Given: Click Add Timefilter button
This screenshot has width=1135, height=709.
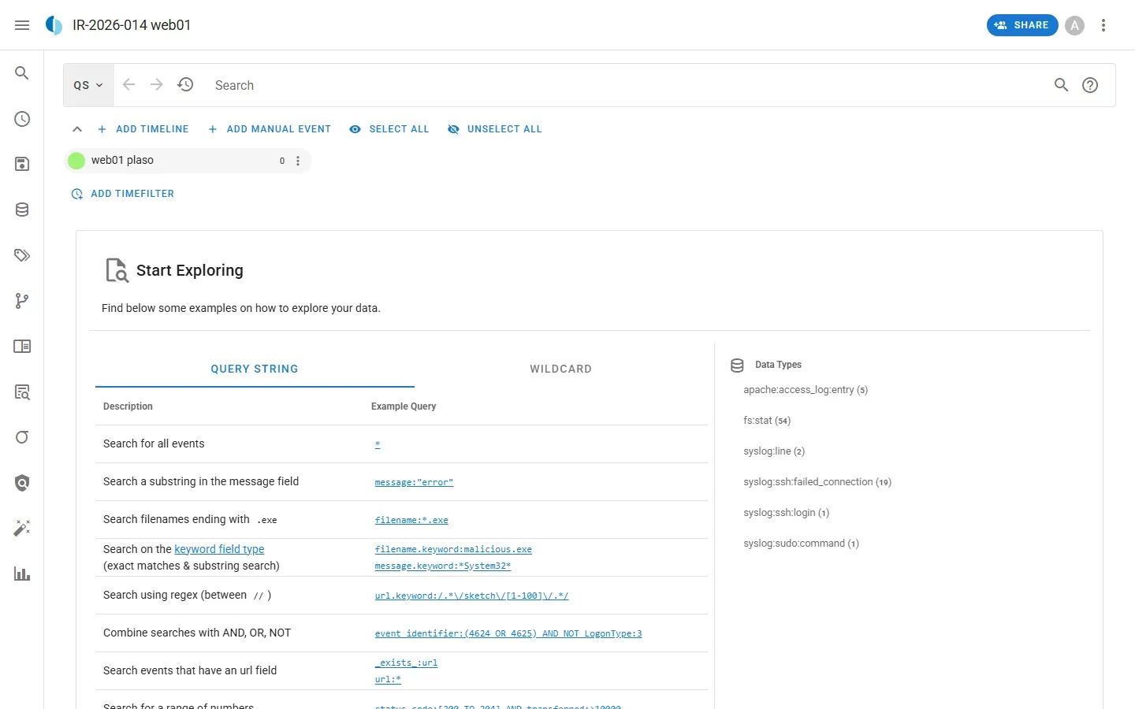Looking at the screenshot, I should (x=123, y=194).
